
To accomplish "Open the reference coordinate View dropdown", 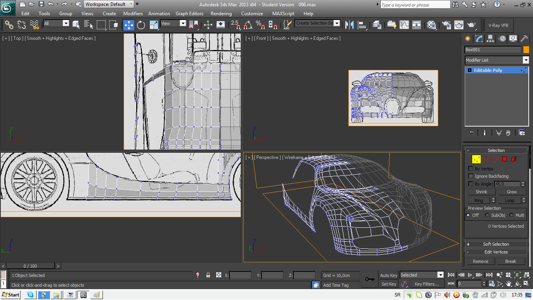I will (173, 23).
